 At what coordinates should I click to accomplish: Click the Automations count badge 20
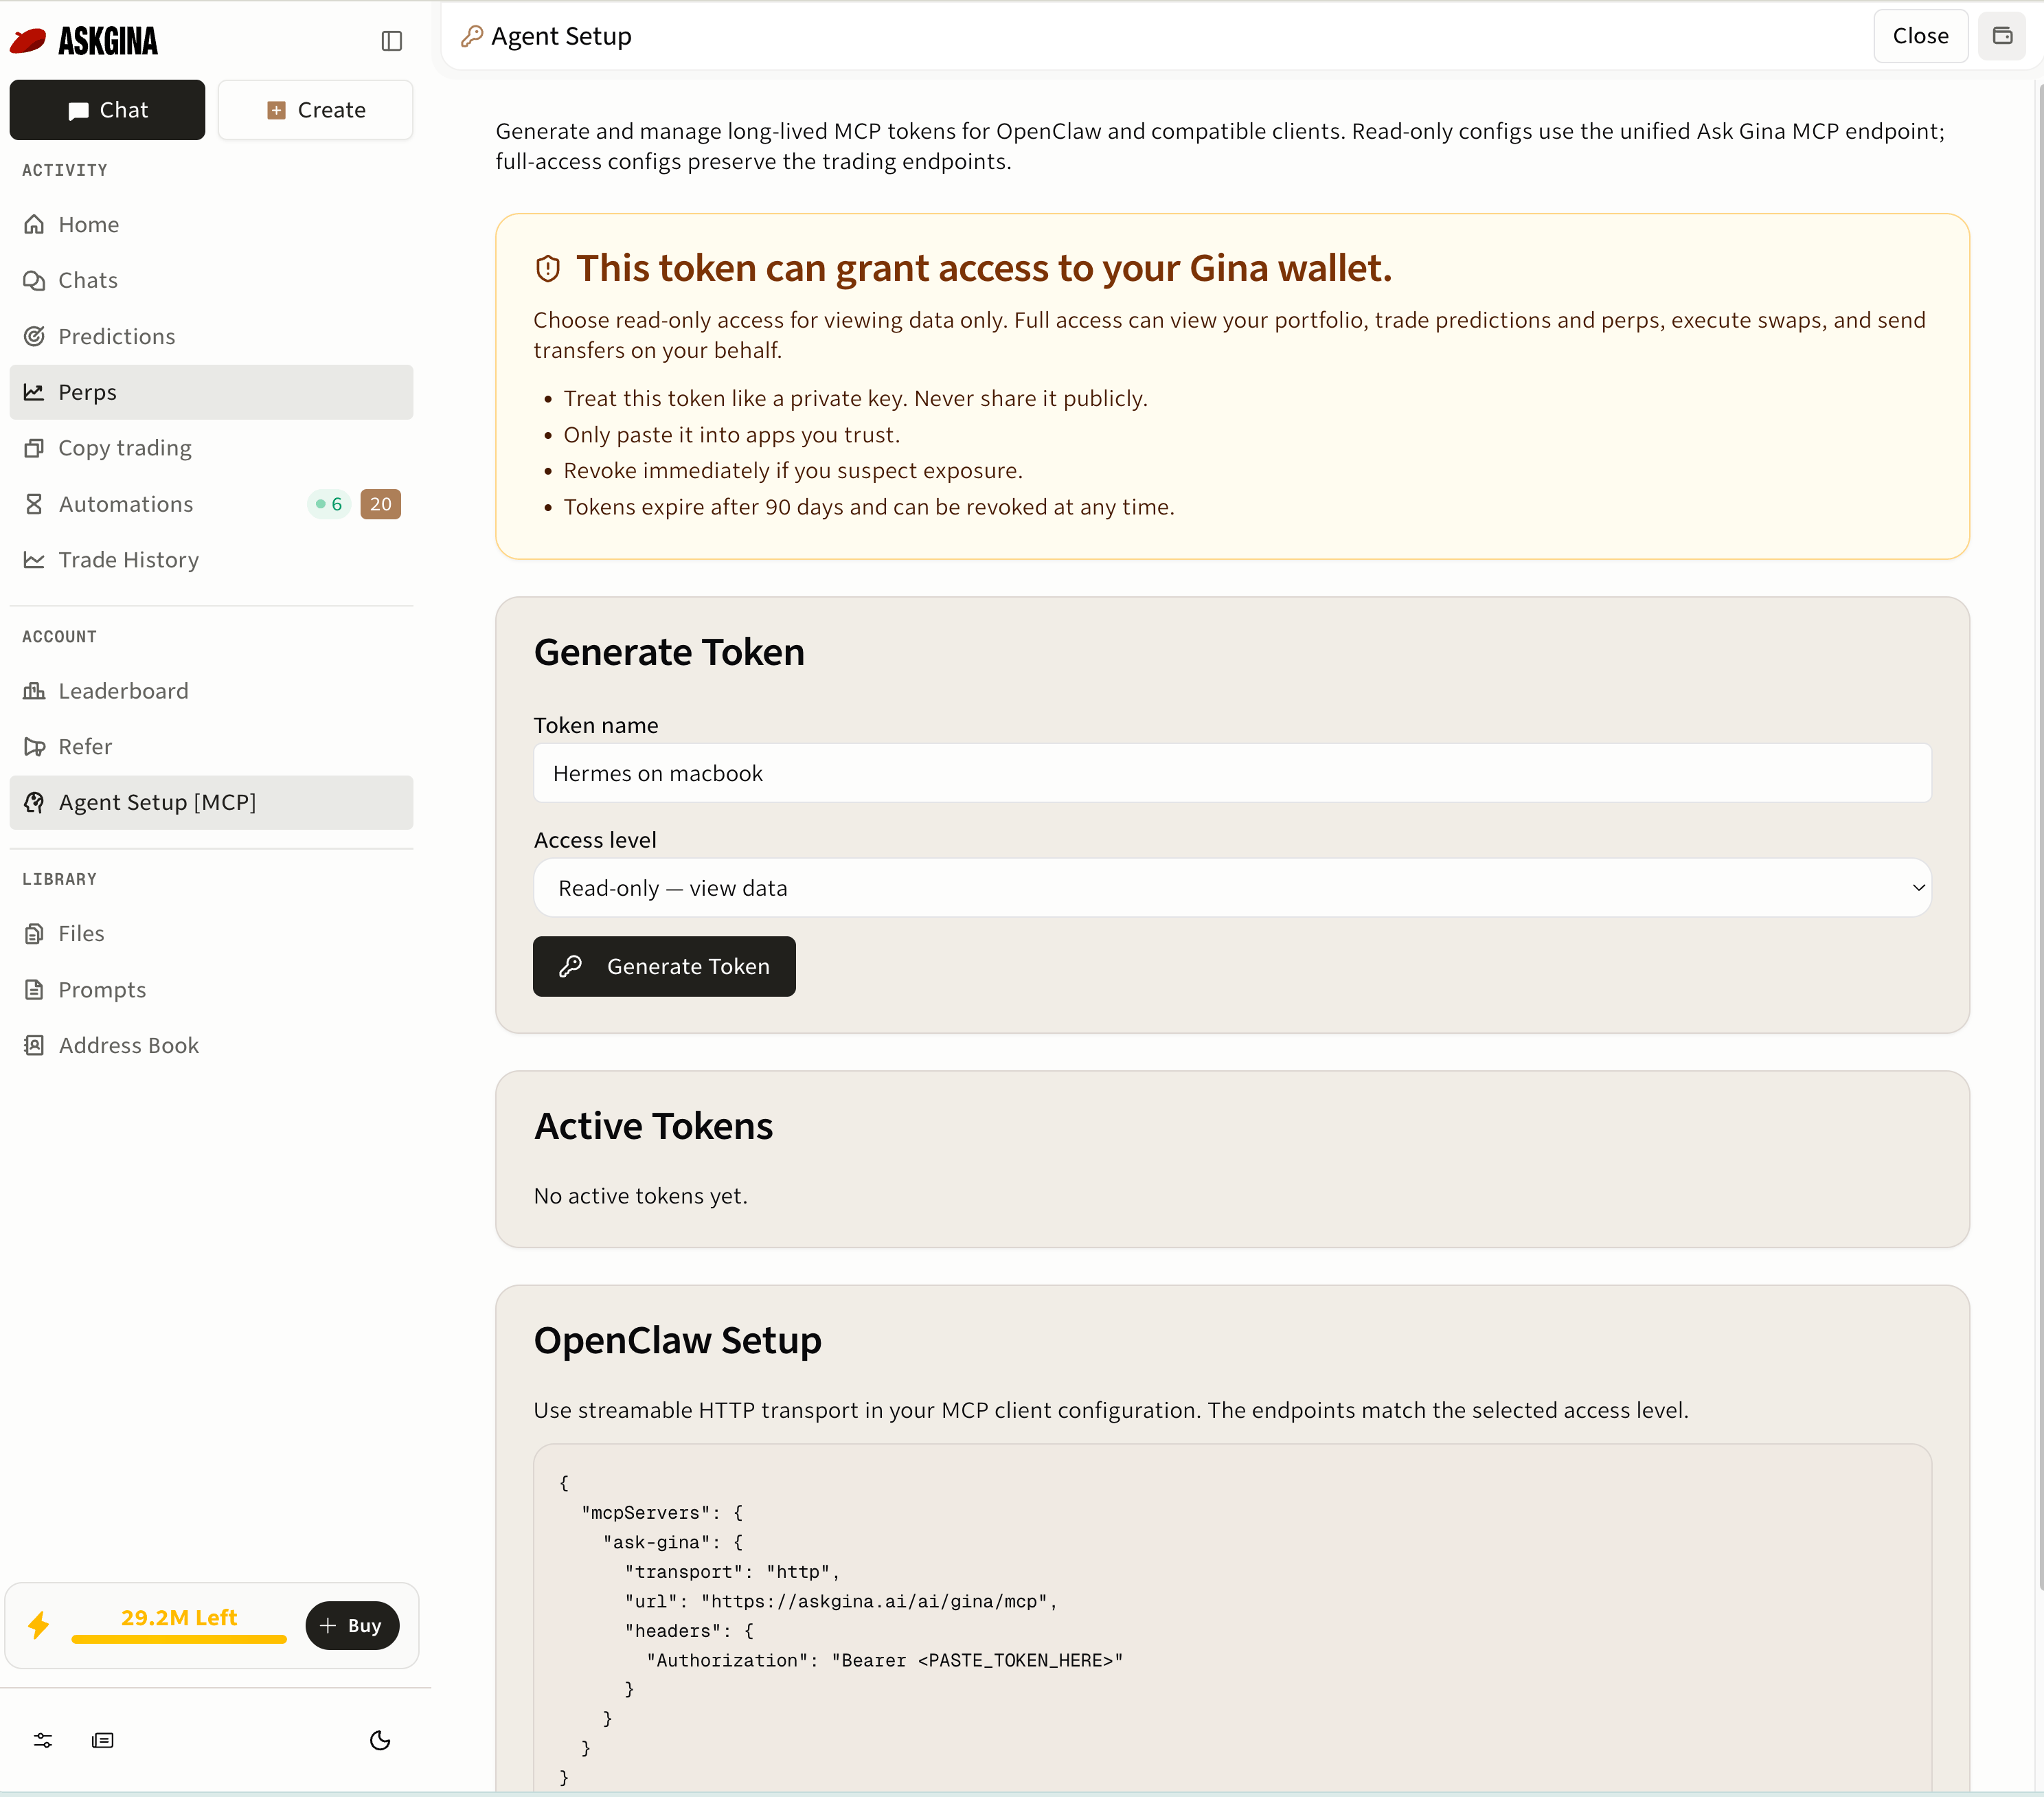[x=380, y=504]
